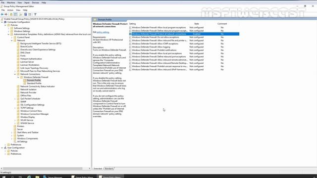Viewport: 317px width, 178px height.
Task: Click the icon of 'Prohibit notifications' setting row
Action: (130, 50)
